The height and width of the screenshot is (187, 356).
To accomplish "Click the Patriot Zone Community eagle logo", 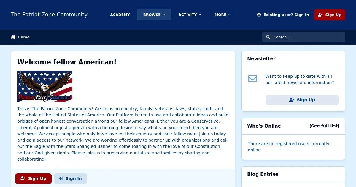I will pos(45,86).
